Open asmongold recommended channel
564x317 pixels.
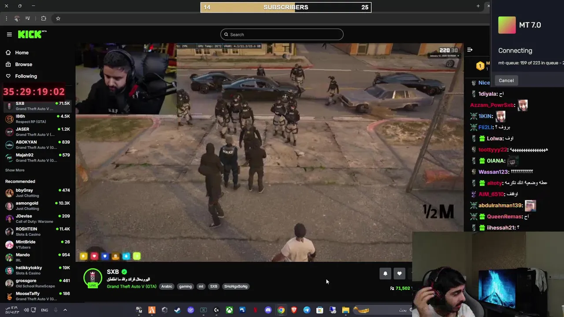(x=37, y=206)
